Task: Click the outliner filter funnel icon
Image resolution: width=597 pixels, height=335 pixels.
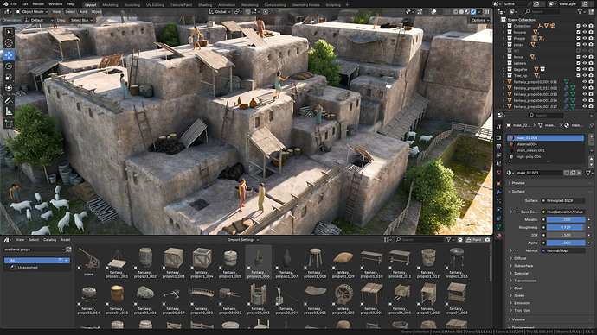Action: 581,12
